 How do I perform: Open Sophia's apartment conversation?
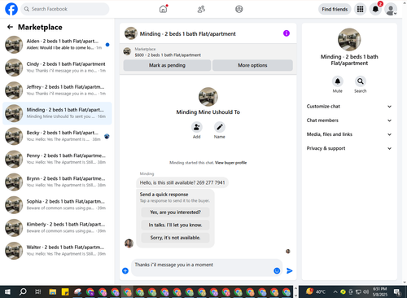click(57, 204)
